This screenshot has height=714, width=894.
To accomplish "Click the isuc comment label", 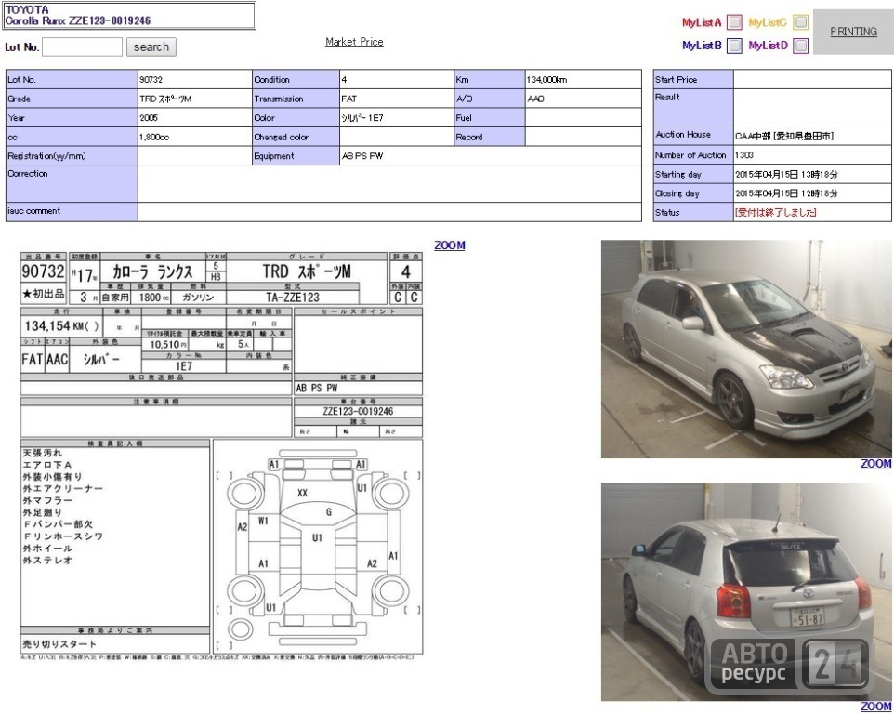I will 33,210.
